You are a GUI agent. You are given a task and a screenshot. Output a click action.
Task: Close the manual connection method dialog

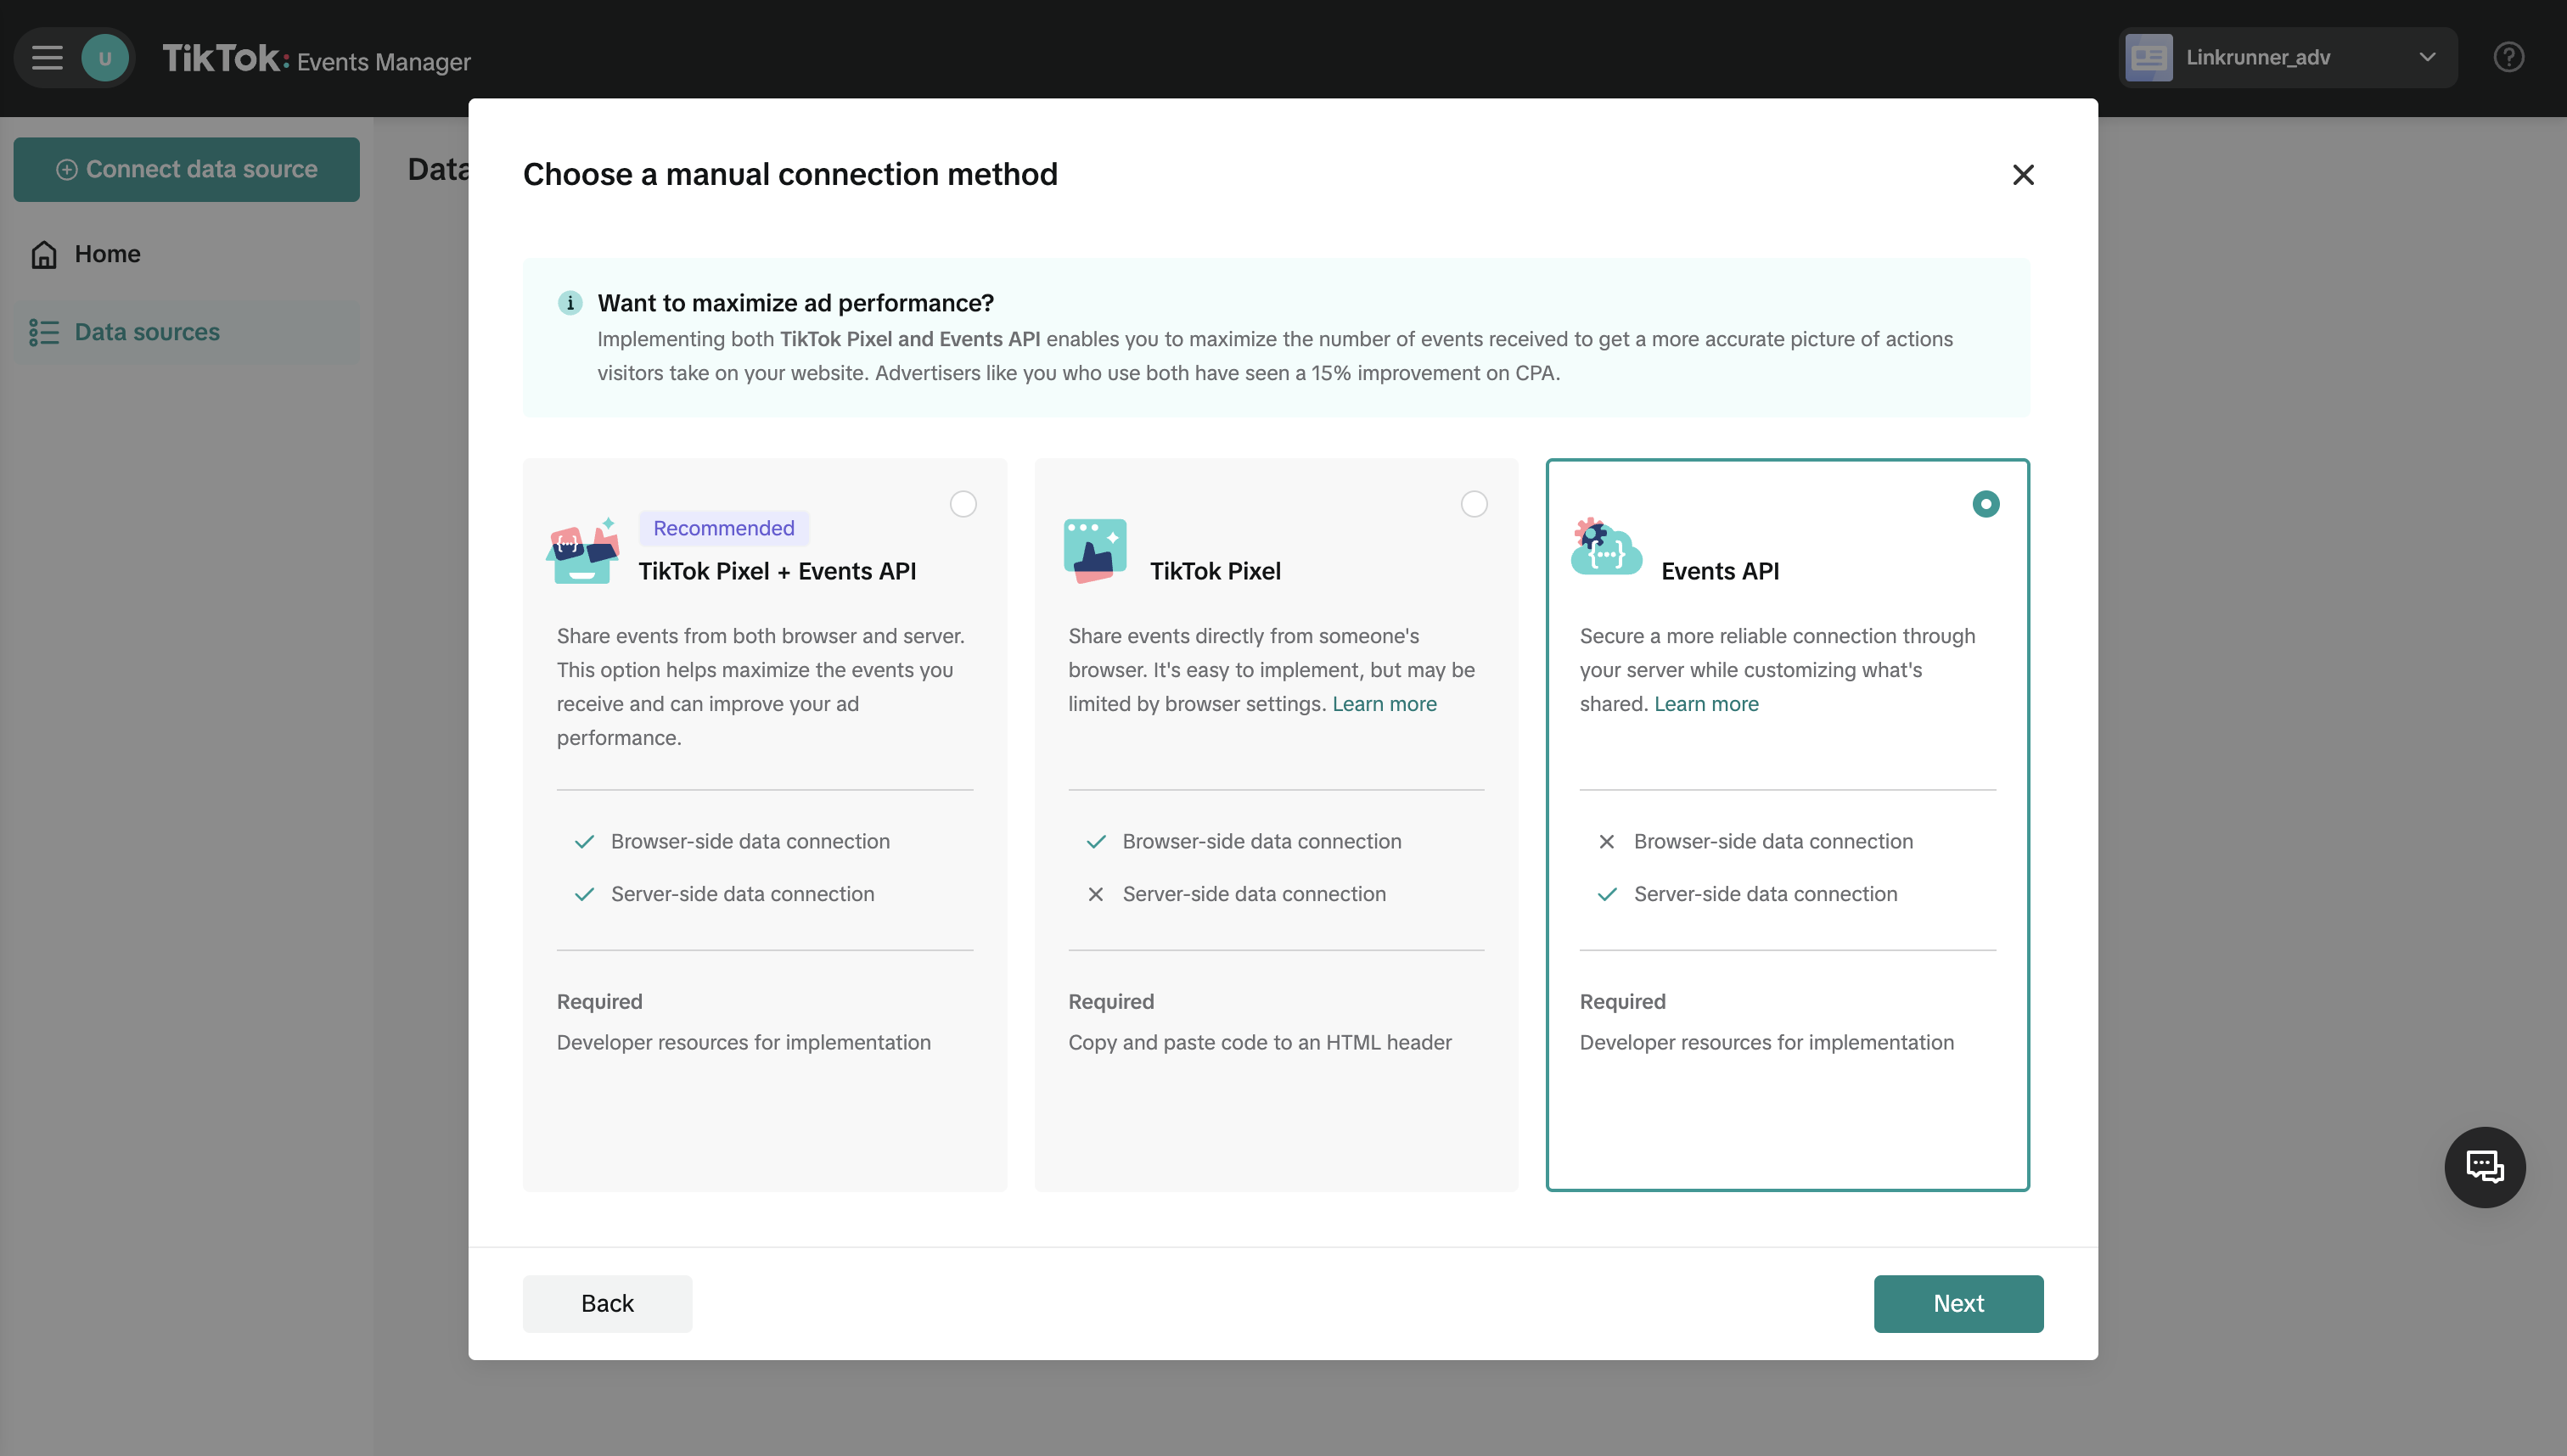2023,175
